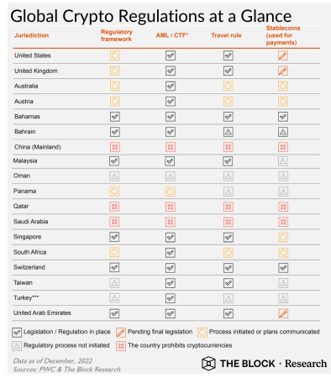Click Bahamas regulatory framework checkmark box
Screen dimensions: 331x378
tap(114, 117)
